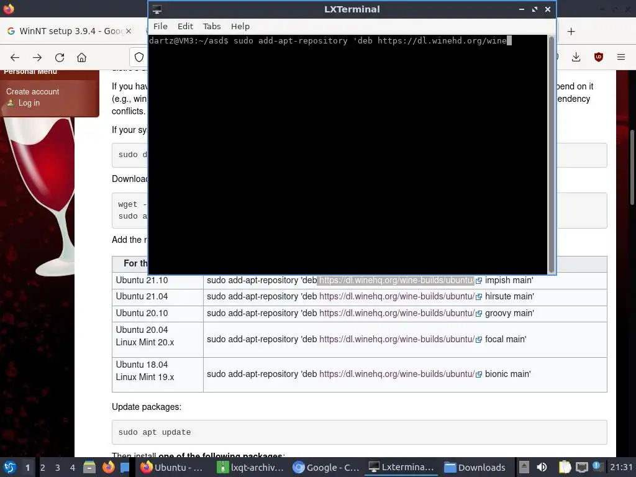Reload the page in Firefox

(x=60, y=58)
